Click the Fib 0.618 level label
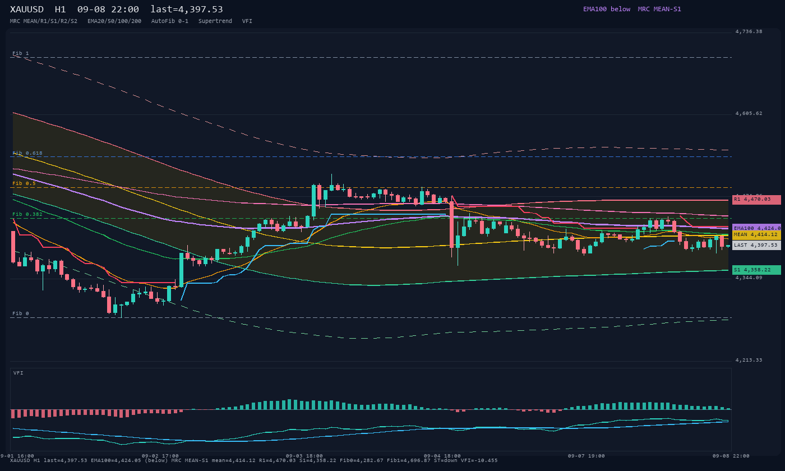Viewport: 785px width, 471px height. pos(27,153)
